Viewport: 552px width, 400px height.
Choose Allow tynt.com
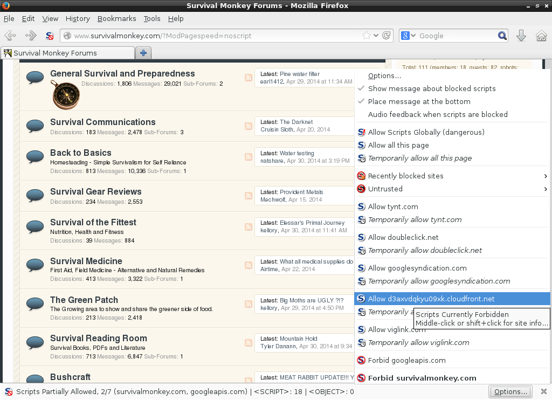click(452, 206)
